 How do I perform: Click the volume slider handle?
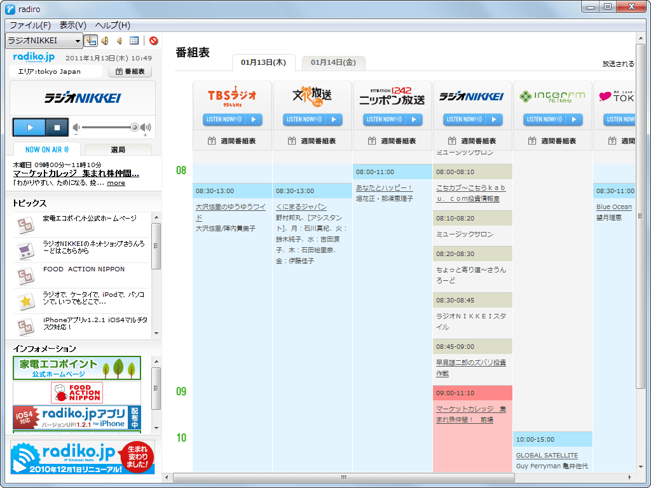coord(134,127)
